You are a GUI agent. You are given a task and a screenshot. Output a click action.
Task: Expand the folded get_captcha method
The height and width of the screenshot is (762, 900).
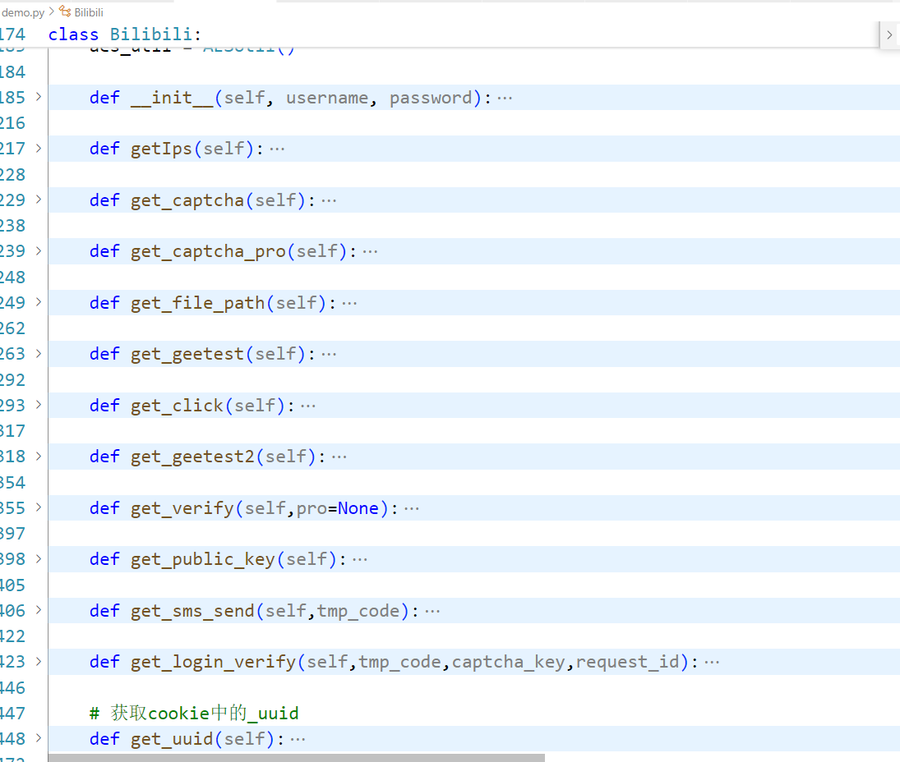[x=39, y=200]
